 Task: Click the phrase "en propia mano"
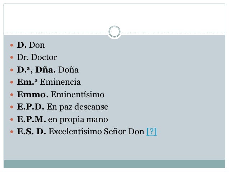tap(78, 120)
